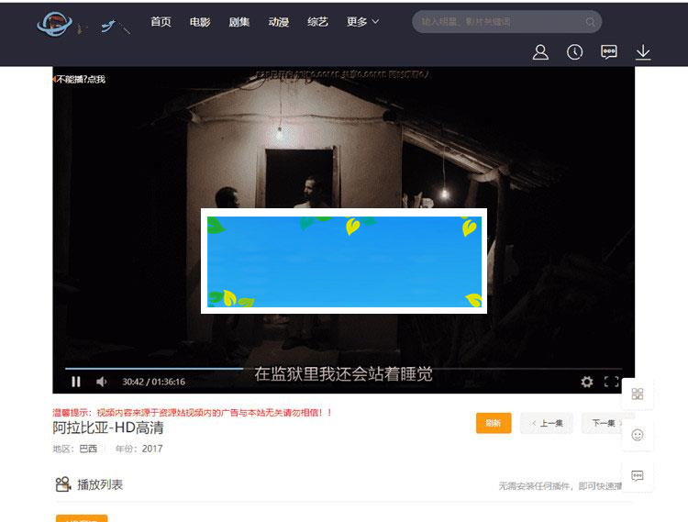Open the user account icon
The height and width of the screenshot is (522, 688).
pyautogui.click(x=540, y=52)
